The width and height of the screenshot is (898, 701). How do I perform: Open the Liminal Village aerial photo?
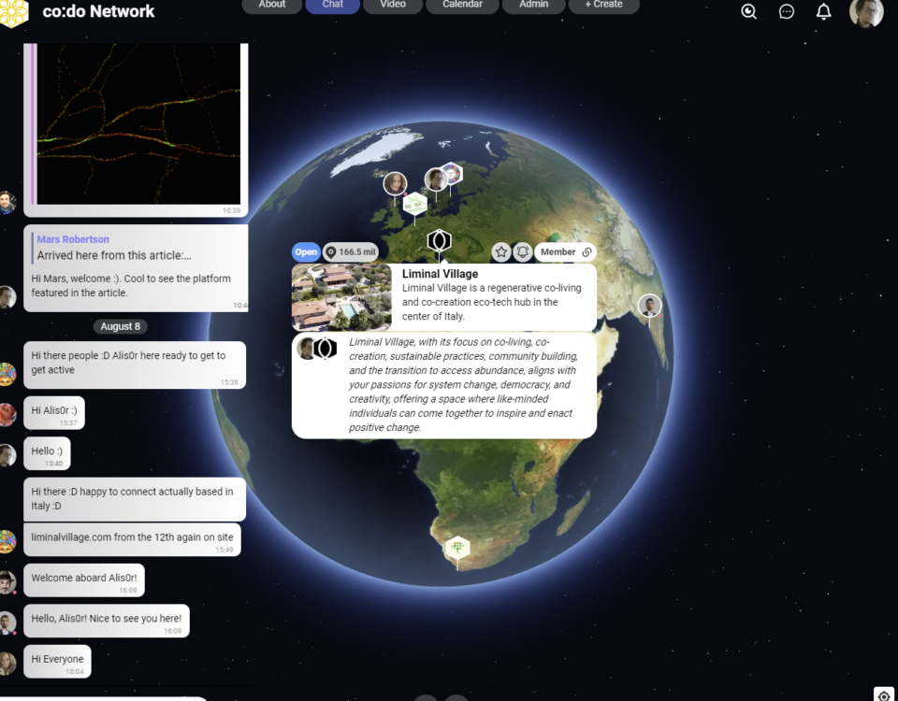(341, 297)
